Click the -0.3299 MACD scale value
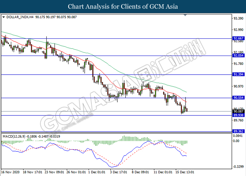Screen dimensions: 246x176 [x=238, y=167]
